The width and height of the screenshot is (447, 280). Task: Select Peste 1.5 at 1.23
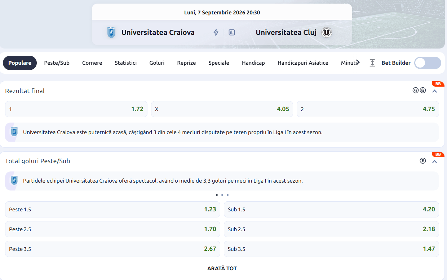pos(112,209)
